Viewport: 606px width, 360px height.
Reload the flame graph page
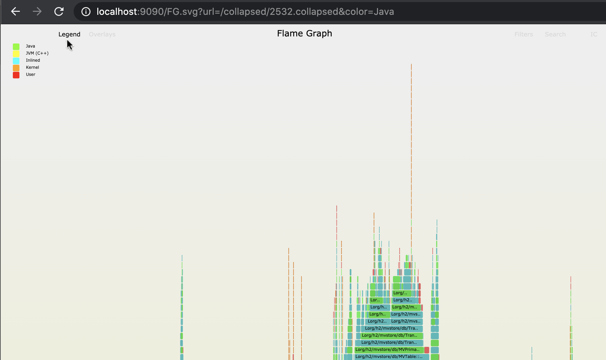pos(59,11)
